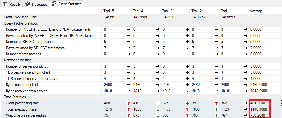Click Trial 4 client processing time 410

[136, 103]
